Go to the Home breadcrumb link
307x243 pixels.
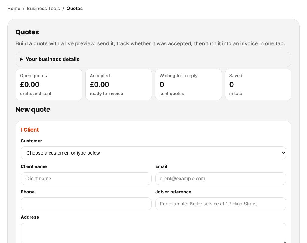14,9
